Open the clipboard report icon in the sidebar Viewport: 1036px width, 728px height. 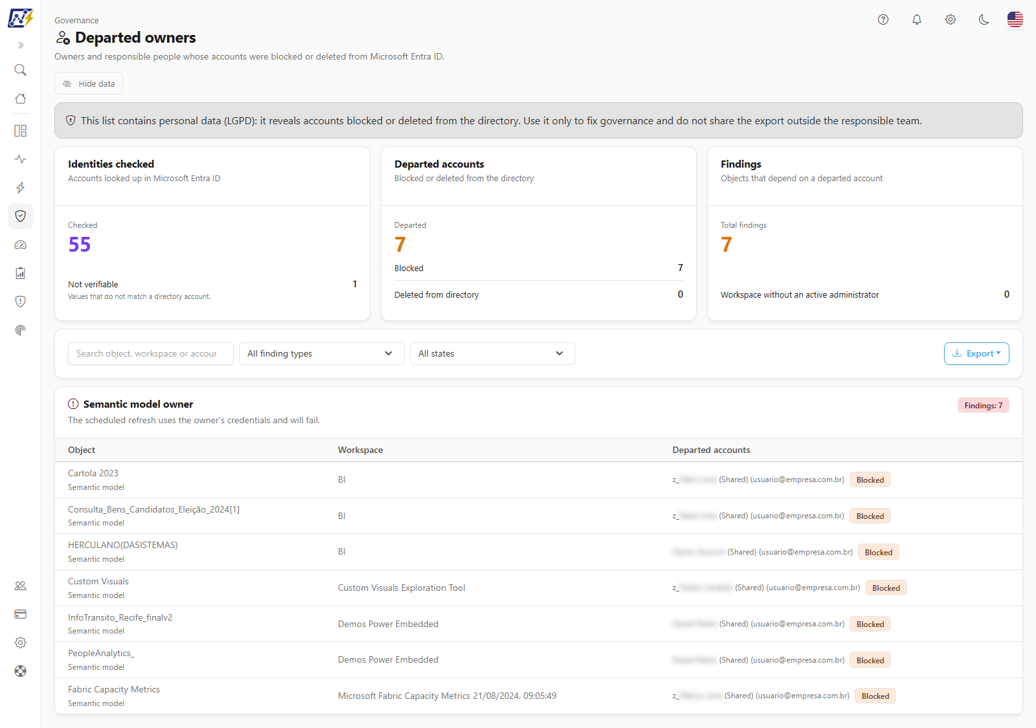point(21,273)
